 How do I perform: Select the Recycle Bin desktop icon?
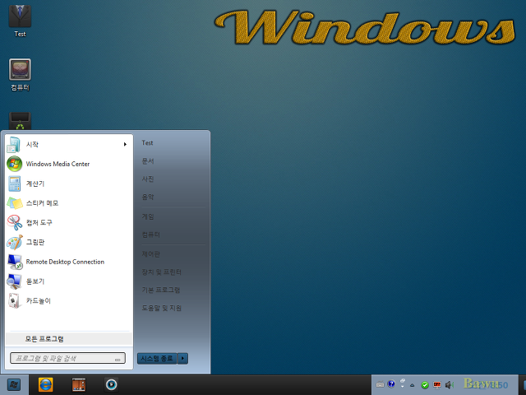tap(20, 121)
